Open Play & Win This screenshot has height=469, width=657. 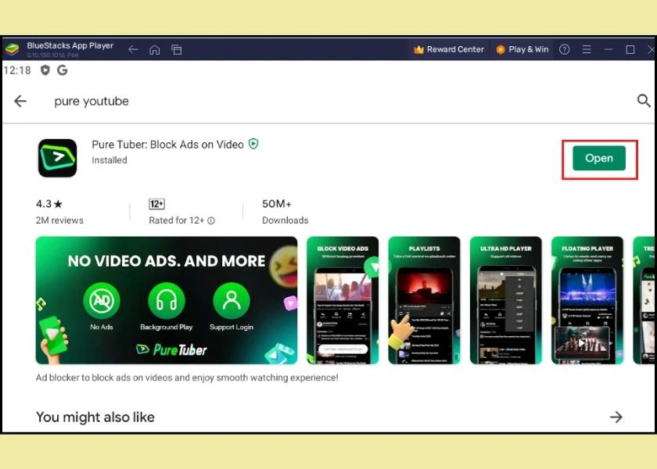point(522,49)
